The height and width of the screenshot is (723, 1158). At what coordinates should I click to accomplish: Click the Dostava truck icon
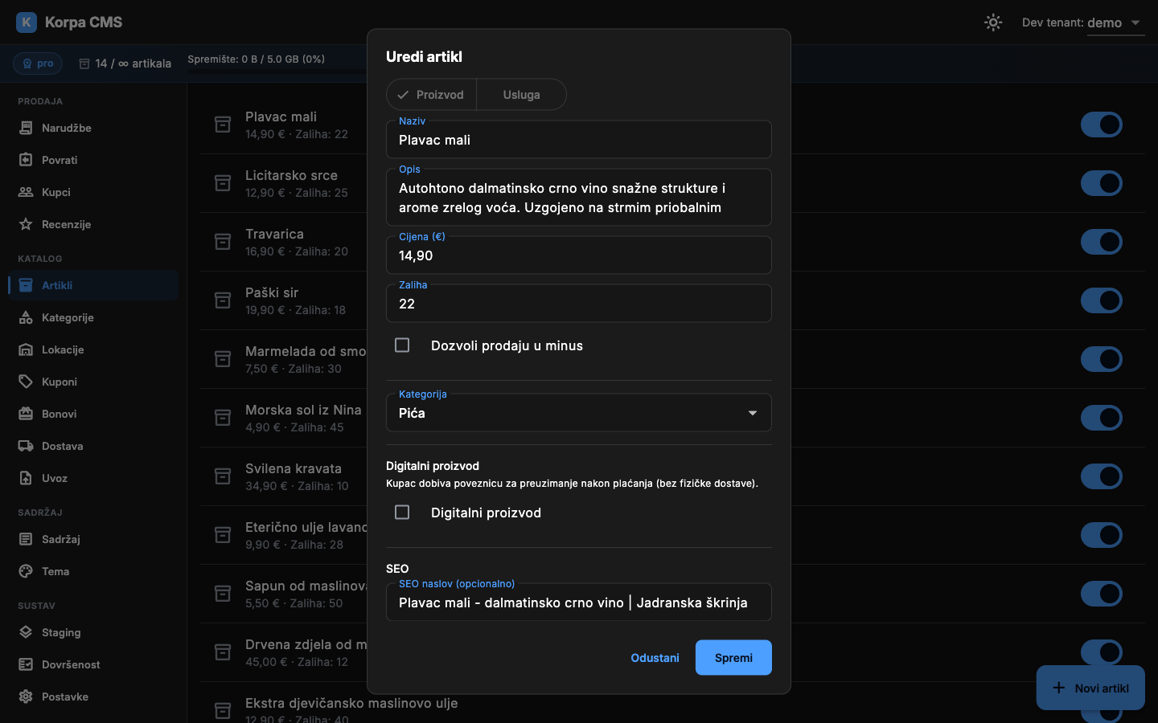tap(26, 446)
